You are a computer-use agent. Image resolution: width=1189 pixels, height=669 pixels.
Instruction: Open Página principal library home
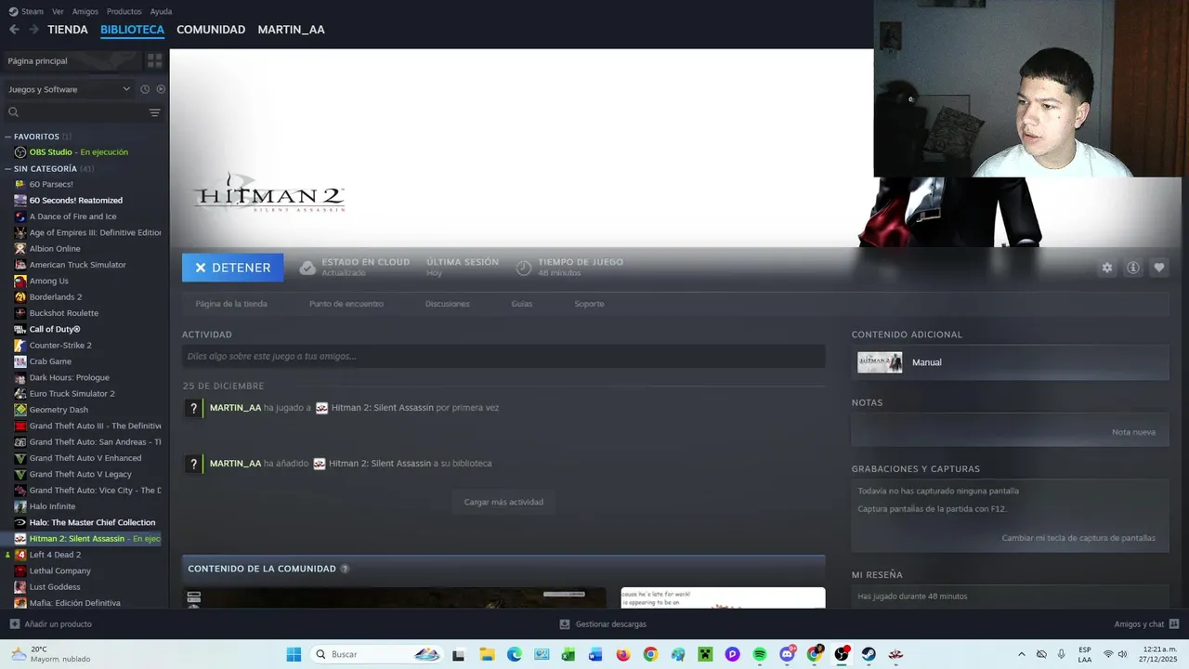click(x=72, y=60)
